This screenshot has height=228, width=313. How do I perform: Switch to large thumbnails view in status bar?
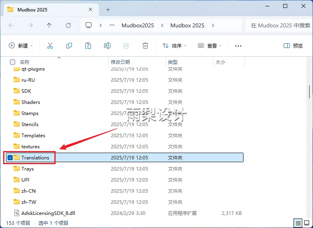[307, 223]
